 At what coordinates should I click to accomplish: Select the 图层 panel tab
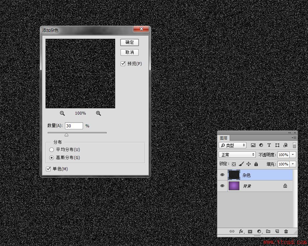[223, 138]
